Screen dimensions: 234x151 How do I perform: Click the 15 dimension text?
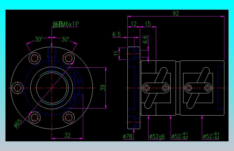(x=148, y=24)
